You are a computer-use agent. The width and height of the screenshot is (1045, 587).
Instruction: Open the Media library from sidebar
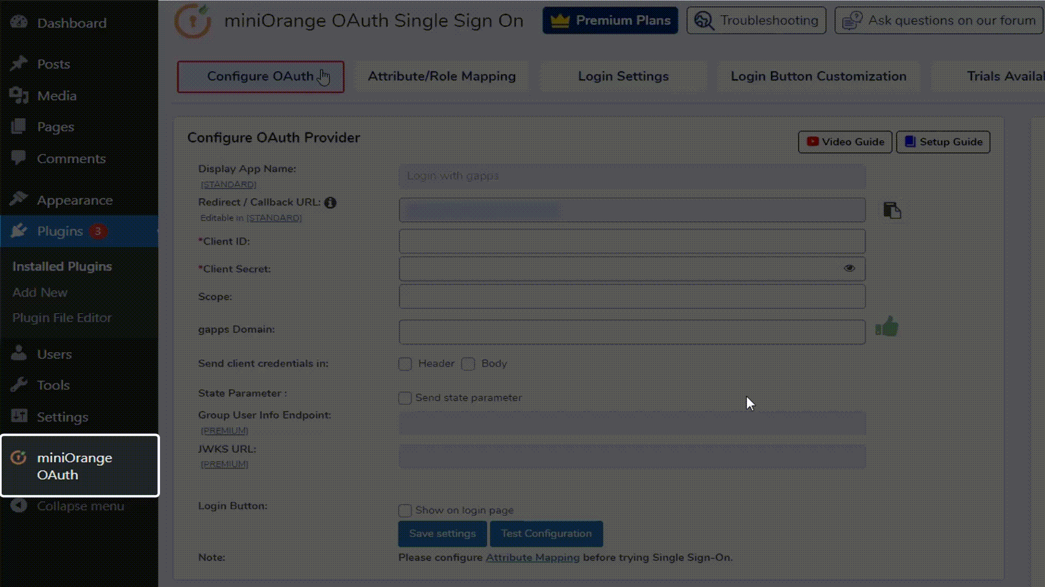click(x=56, y=96)
